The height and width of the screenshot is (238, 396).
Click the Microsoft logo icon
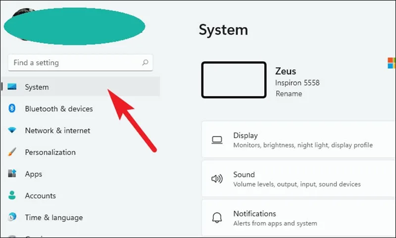(x=392, y=63)
